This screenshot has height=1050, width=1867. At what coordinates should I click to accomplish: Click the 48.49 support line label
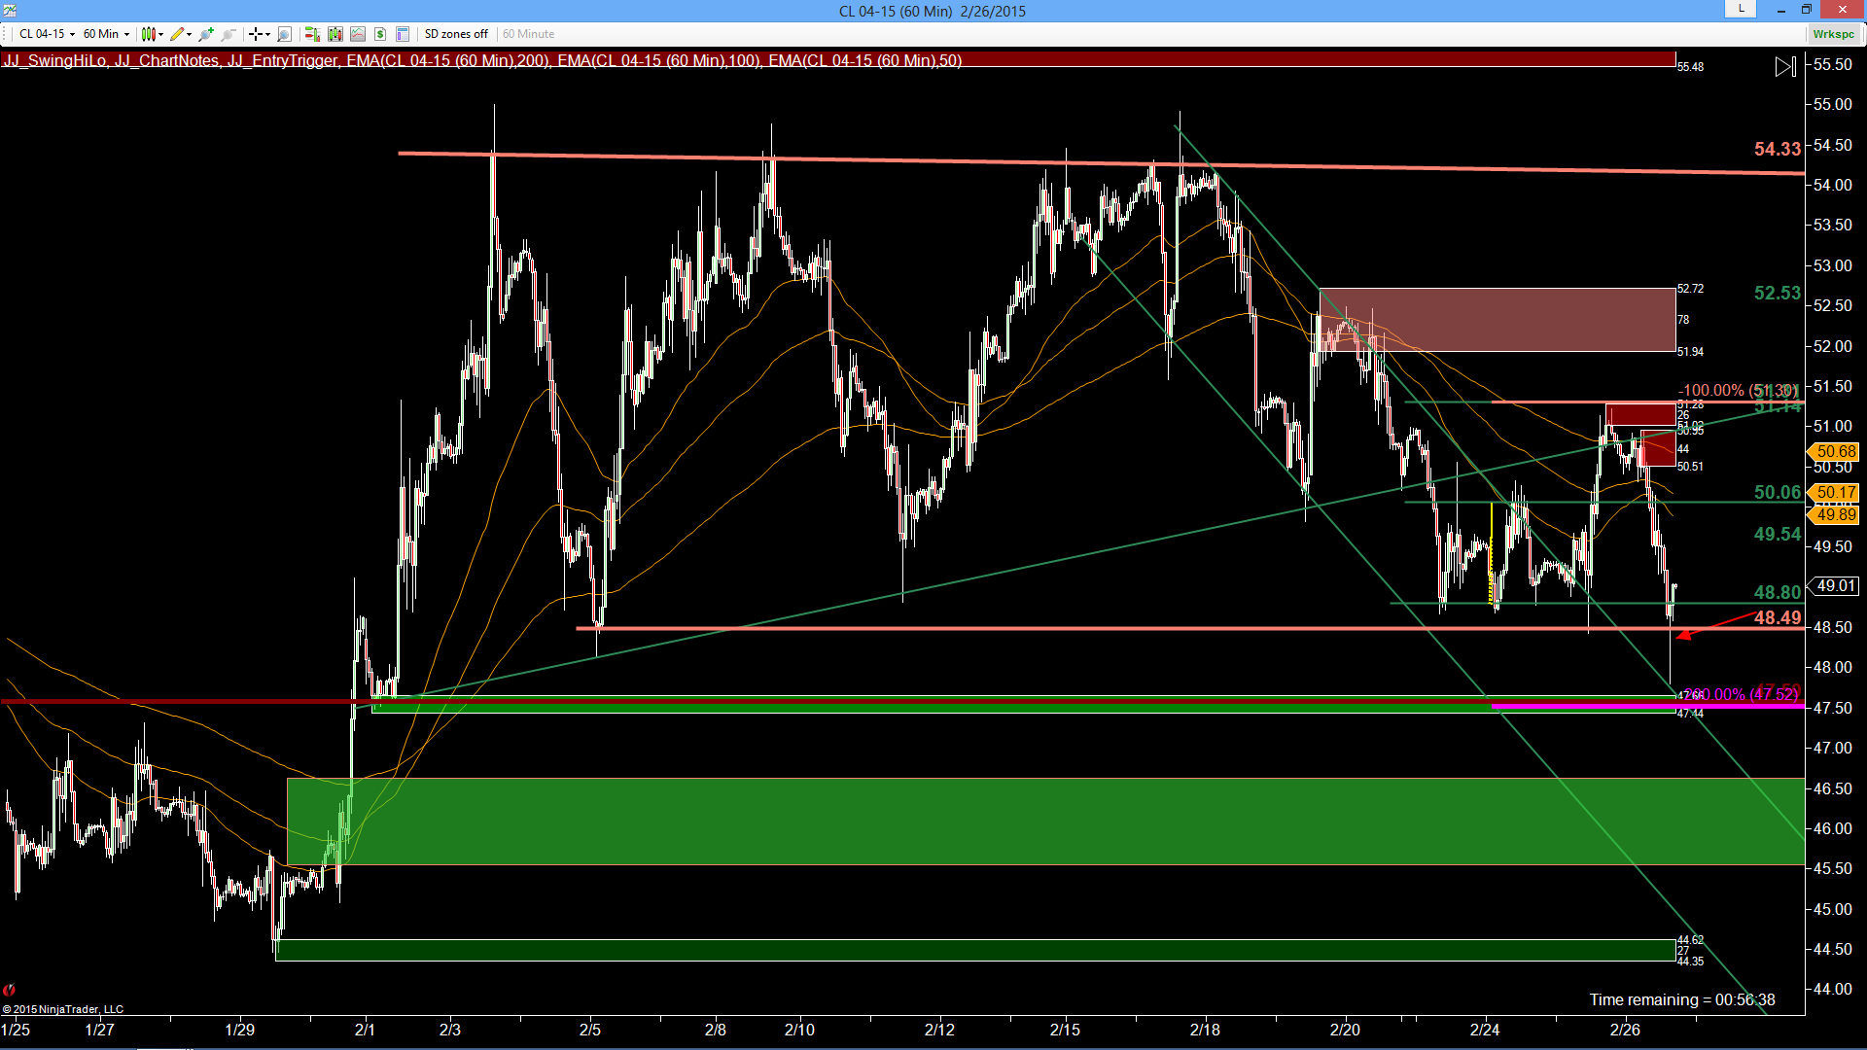tap(1778, 617)
